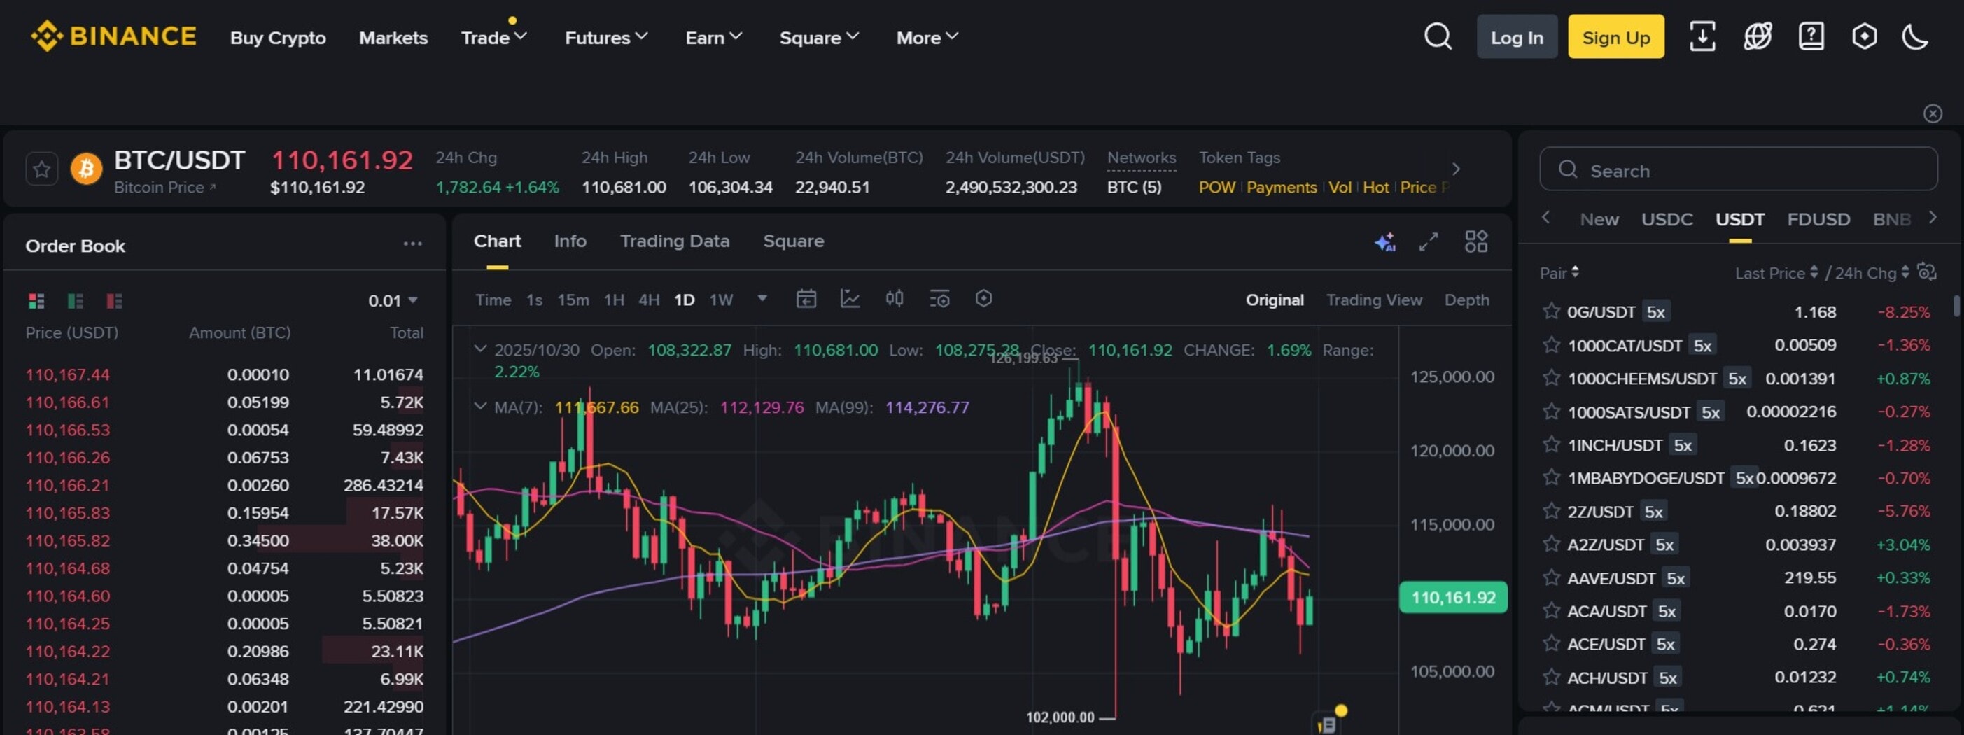This screenshot has width=1964, height=735.
Task: Favorite BTC/USDT with the star icon
Action: click(42, 169)
